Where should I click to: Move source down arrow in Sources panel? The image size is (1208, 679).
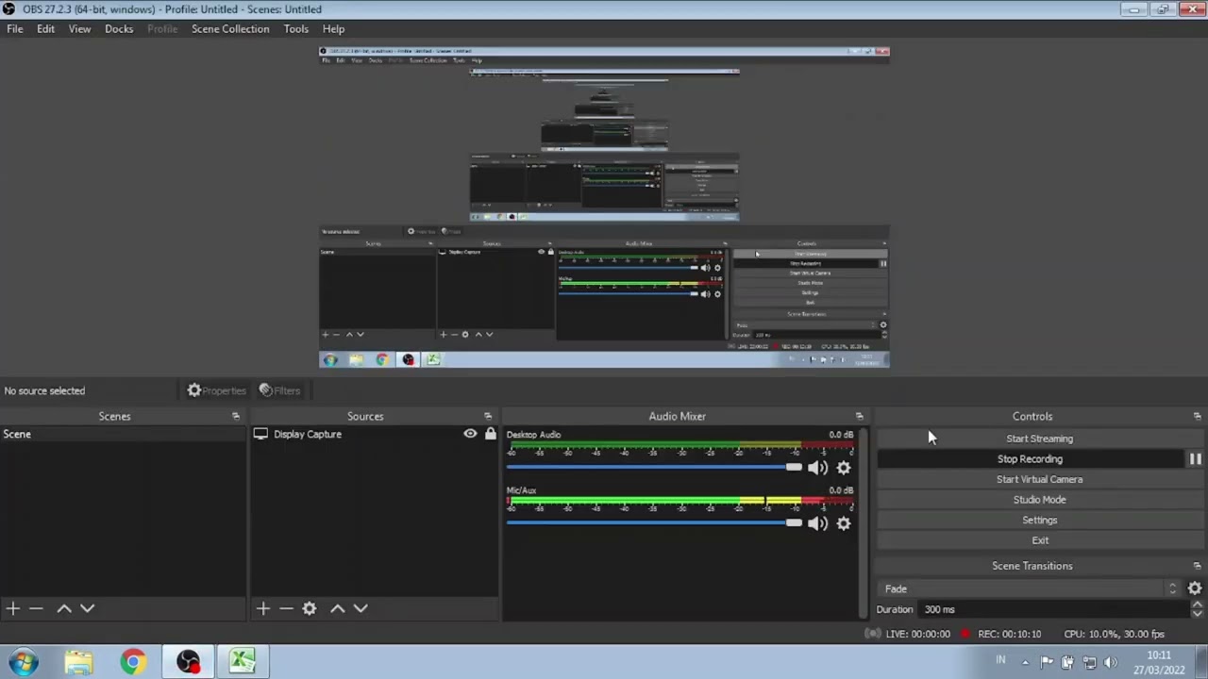coord(361,608)
